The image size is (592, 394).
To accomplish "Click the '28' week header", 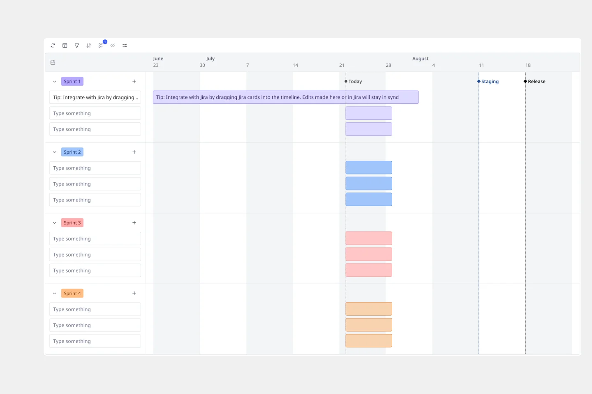I will (x=388, y=65).
